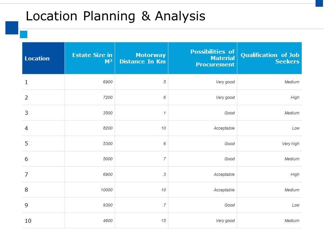Select location row number 7
Screen dimensions: 324x243
click(x=26, y=174)
